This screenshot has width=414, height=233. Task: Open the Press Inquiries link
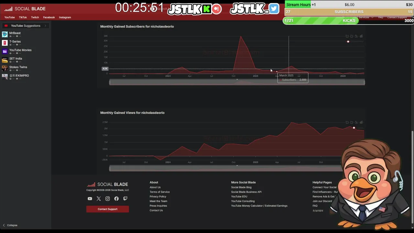(158, 206)
